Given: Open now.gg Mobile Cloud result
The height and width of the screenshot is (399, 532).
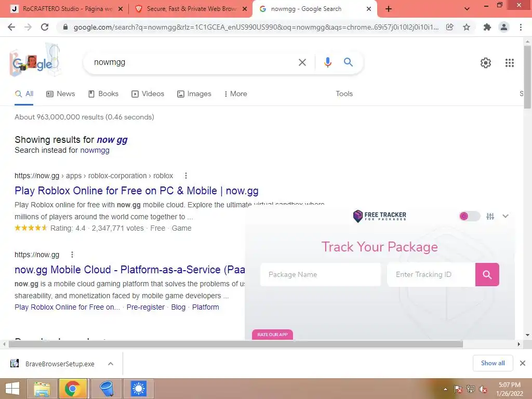Looking at the screenshot, I should pos(129,270).
